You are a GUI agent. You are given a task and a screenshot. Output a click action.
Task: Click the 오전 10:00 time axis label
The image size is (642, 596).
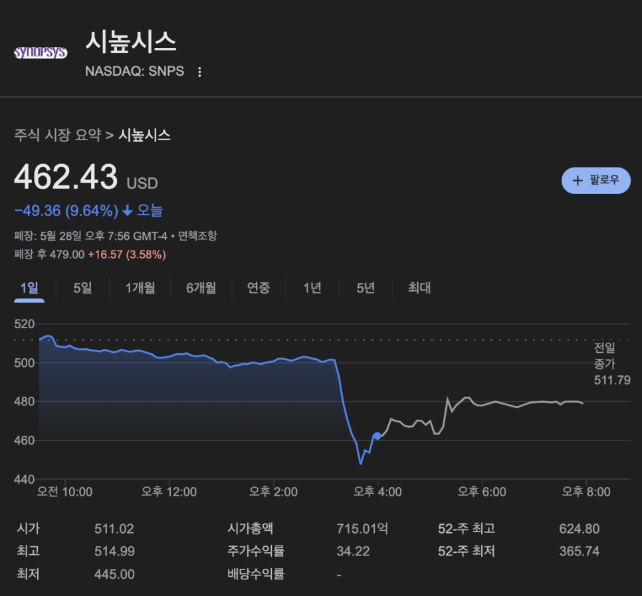coord(64,492)
